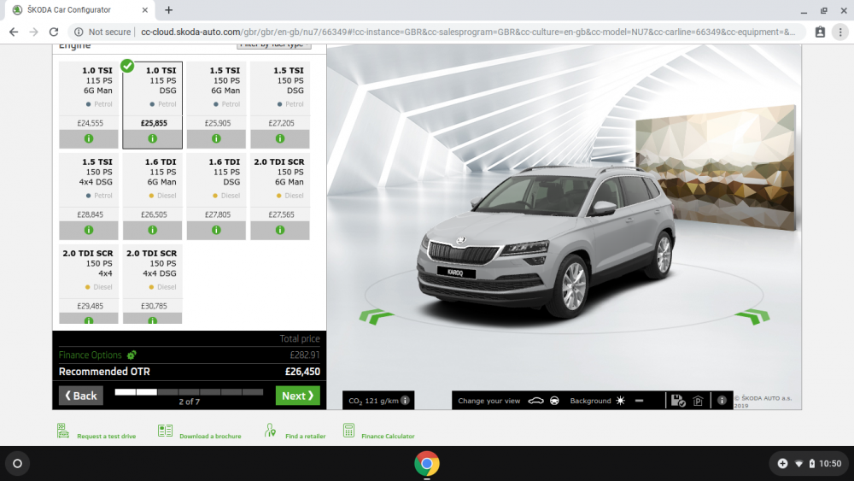
Task: Rotate car right with green arrows
Action: [752, 316]
